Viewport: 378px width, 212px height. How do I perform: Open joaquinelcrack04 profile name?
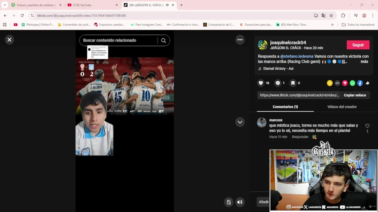click(288, 43)
